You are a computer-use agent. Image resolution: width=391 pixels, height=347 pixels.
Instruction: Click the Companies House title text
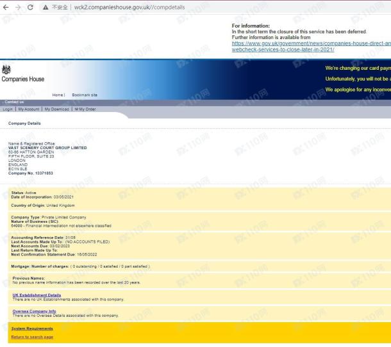click(x=23, y=79)
